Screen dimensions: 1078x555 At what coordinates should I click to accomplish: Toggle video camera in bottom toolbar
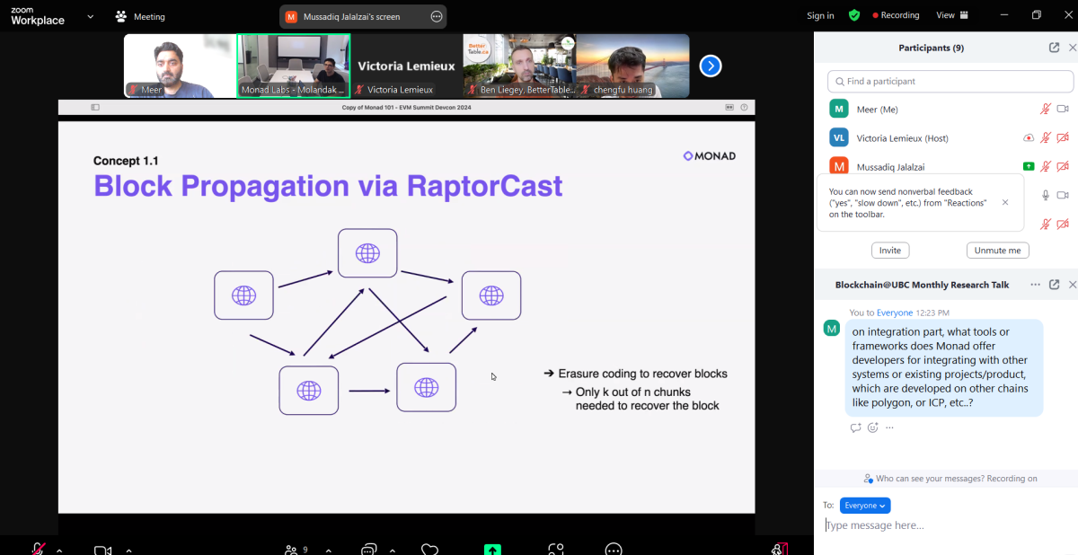point(102,549)
